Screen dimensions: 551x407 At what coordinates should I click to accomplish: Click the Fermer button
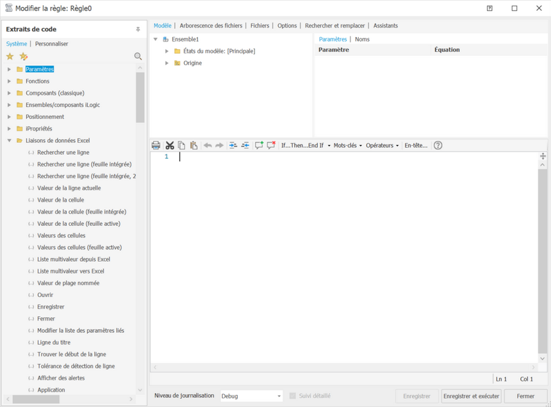(525, 395)
